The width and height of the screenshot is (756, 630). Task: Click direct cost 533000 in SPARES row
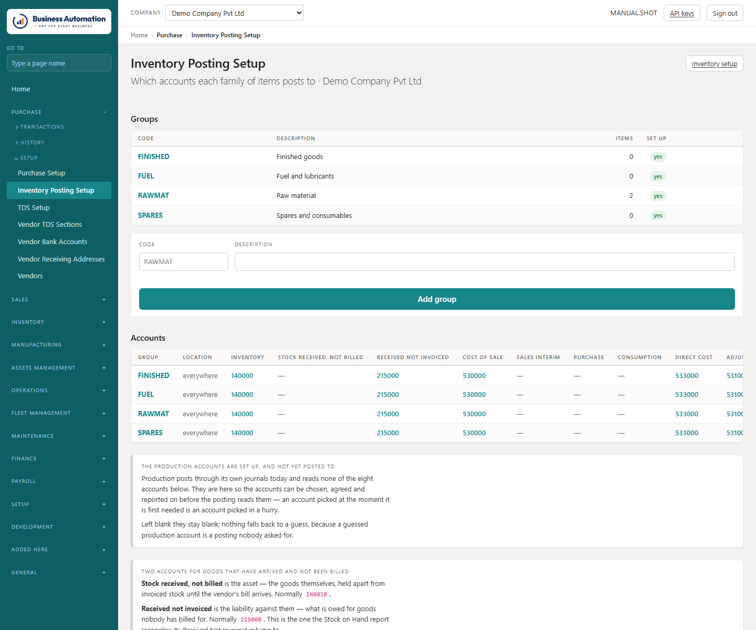pos(687,433)
